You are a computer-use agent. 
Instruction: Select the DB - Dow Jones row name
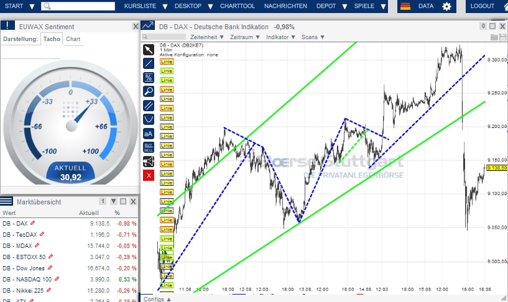[24, 268]
